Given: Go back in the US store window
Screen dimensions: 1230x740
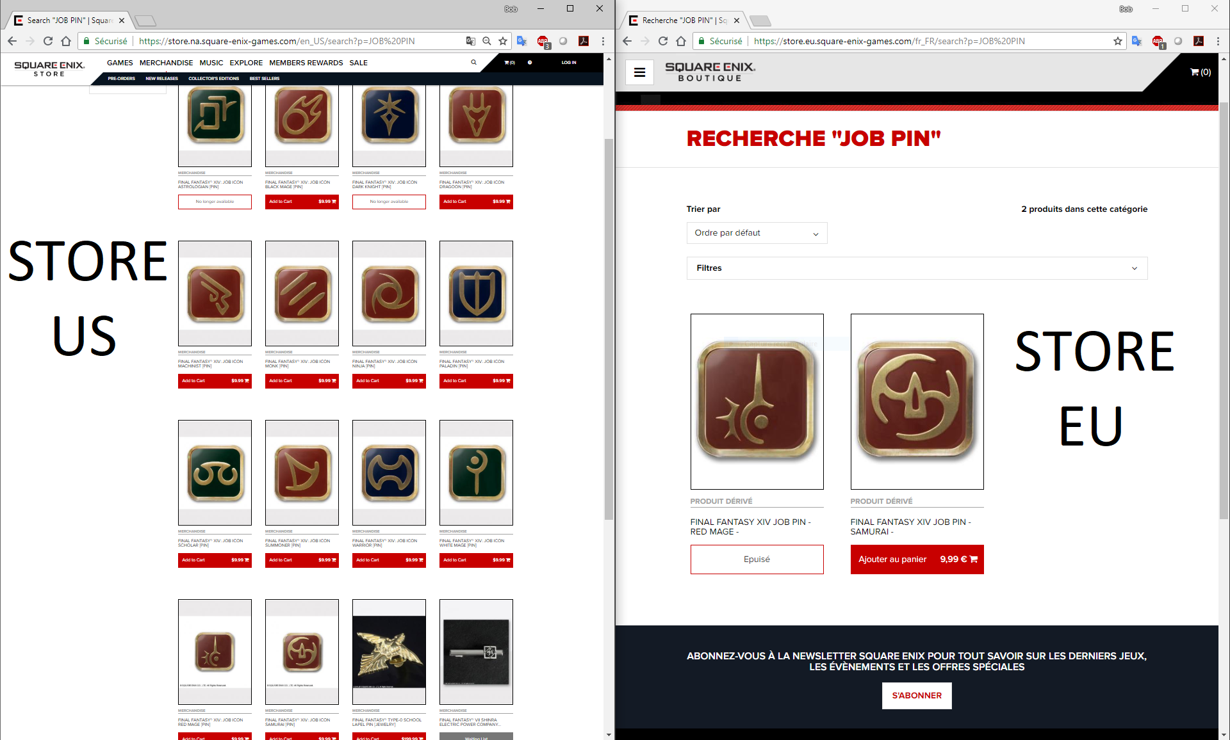Looking at the screenshot, I should tap(12, 41).
